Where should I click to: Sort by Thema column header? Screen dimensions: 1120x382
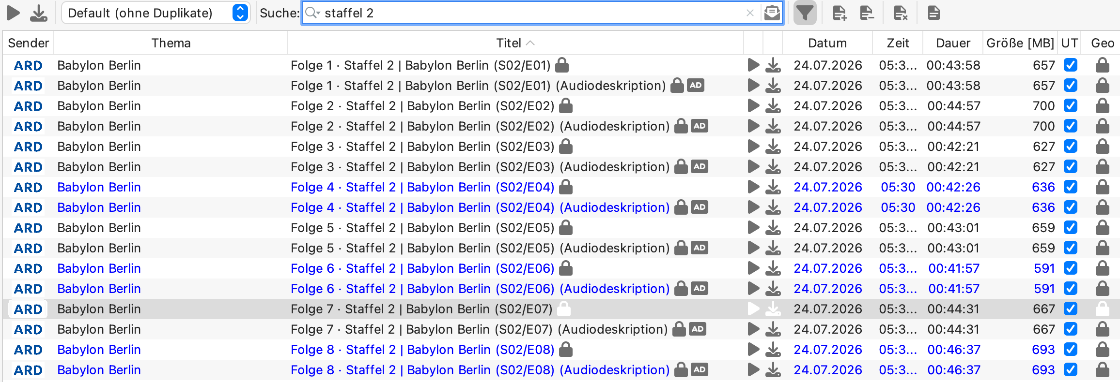171,43
